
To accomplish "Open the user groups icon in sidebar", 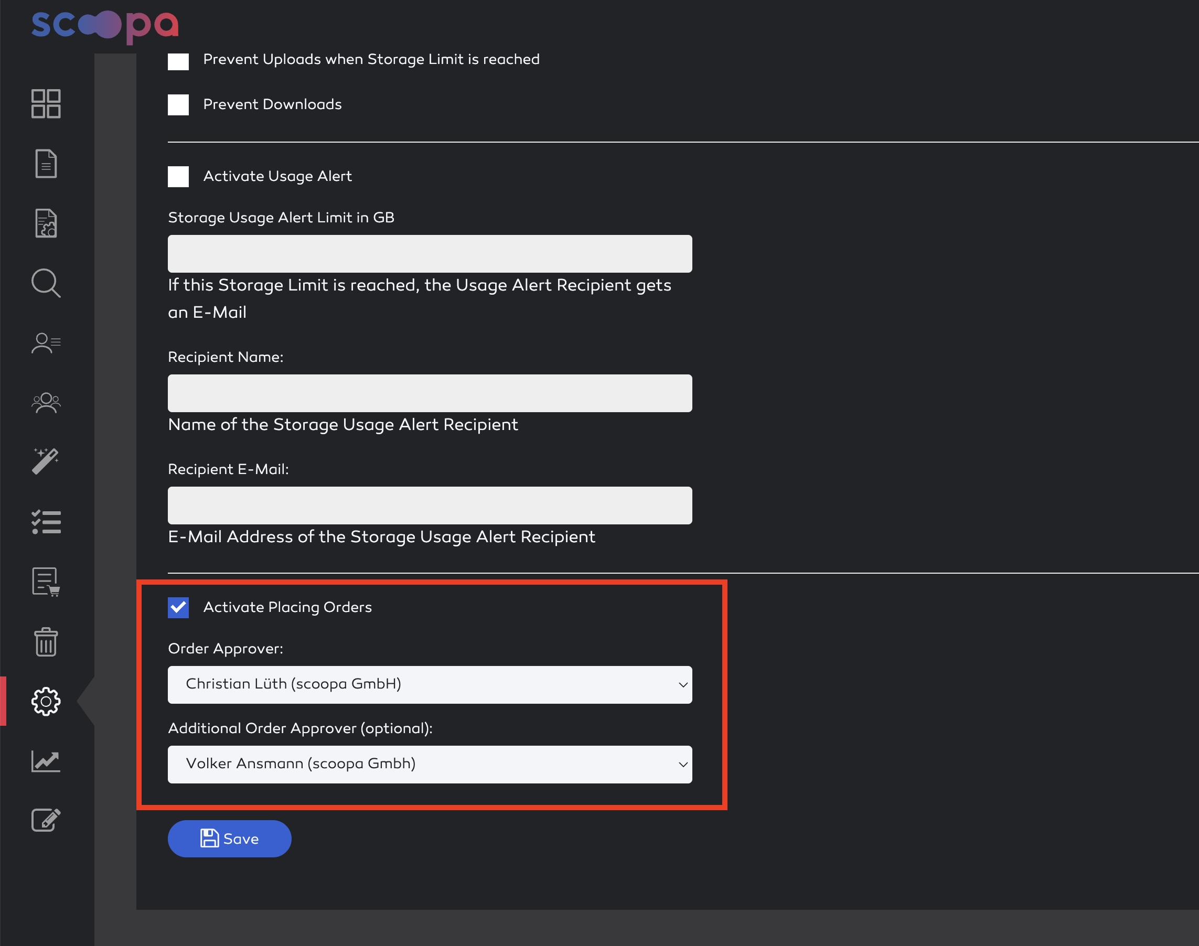I will click(46, 403).
